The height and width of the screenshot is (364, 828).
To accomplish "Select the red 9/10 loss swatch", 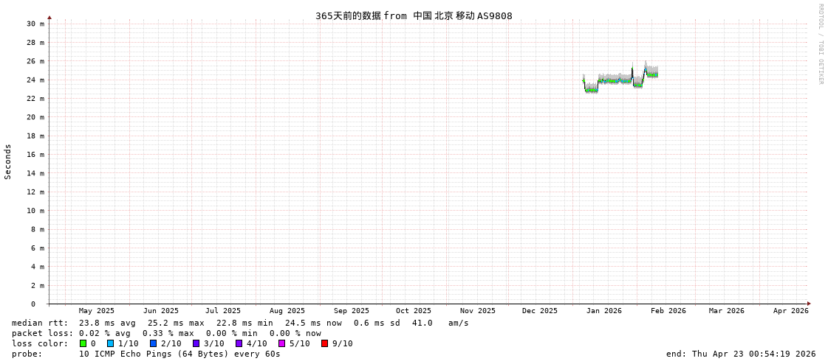I will 324,343.
